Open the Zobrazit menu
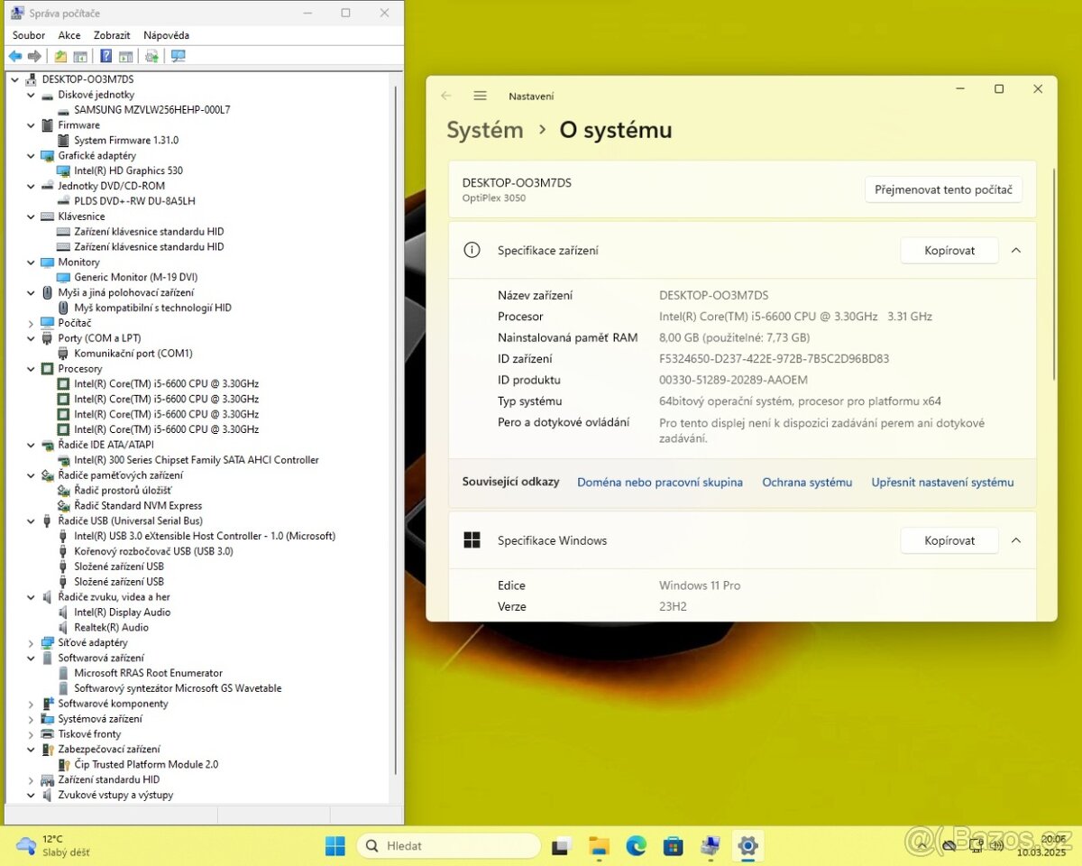The image size is (1082, 866). (112, 34)
